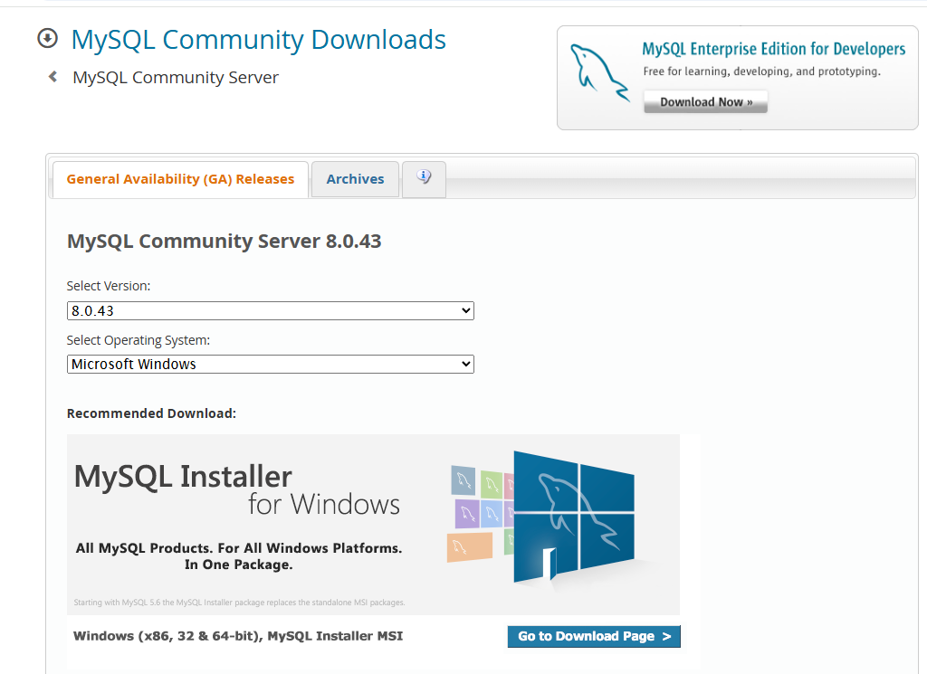The image size is (927, 674).
Task: Click the 'Select Operating System:' label
Action: coord(139,340)
